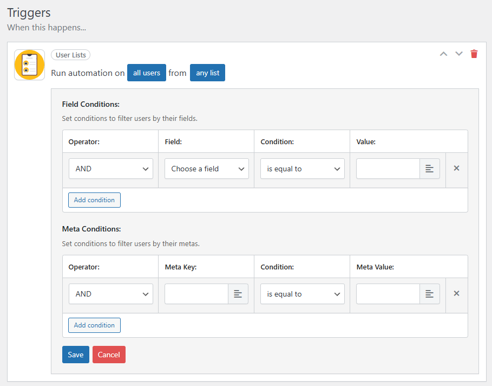The height and width of the screenshot is (386, 492).
Task: Open the field condition 'is equal to' dropdown
Action: 303,169
